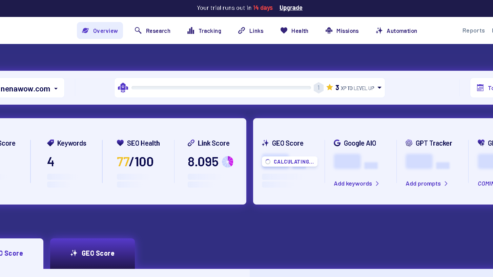Click the rocket icon in XP bar
Image resolution: width=493 pixels, height=277 pixels.
[x=123, y=88]
